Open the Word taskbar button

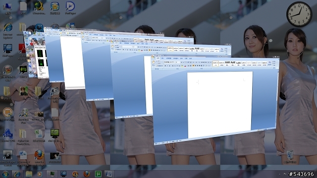(109, 174)
